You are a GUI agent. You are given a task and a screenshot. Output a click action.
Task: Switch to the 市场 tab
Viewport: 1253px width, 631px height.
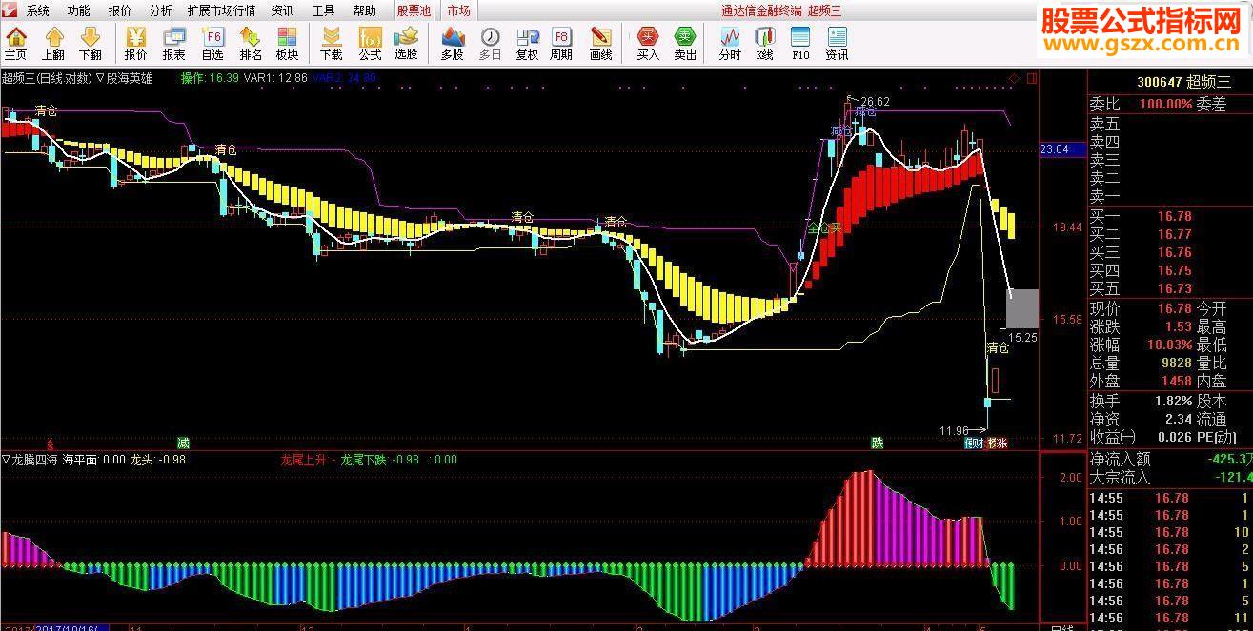(x=458, y=11)
